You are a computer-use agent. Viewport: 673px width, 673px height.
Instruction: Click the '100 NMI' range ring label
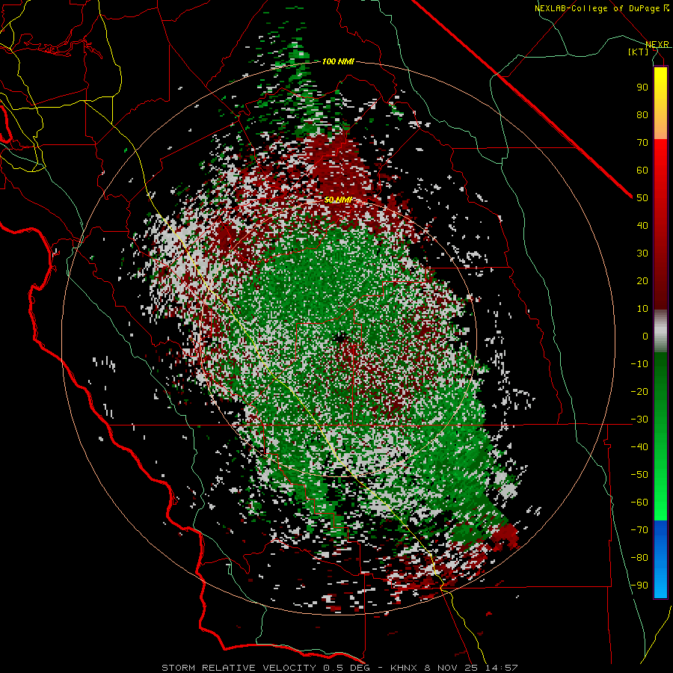(x=338, y=61)
